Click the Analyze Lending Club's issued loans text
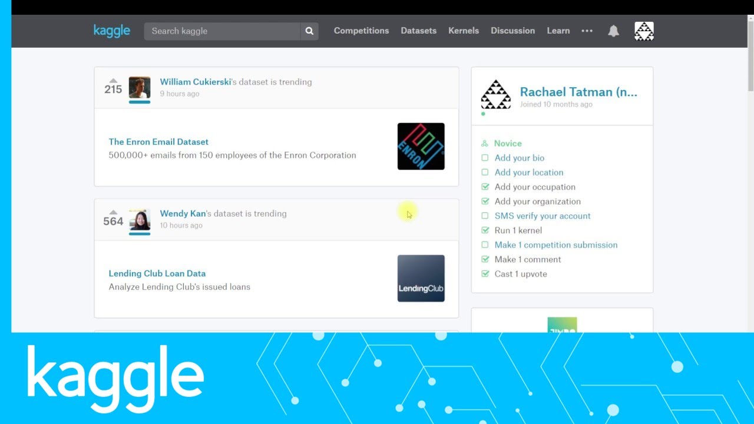Image resolution: width=754 pixels, height=424 pixels. point(179,287)
